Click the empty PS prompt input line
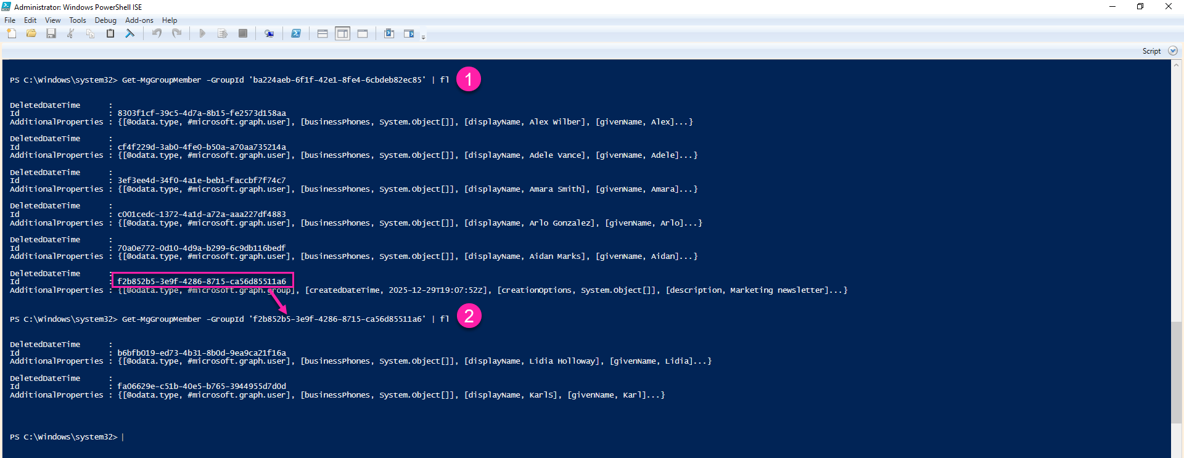 [x=247, y=437]
